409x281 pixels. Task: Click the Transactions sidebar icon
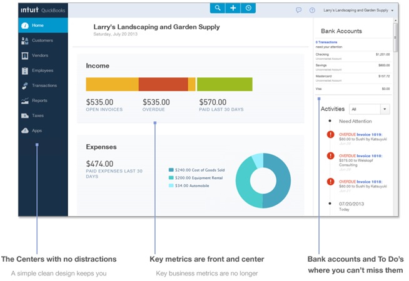[x=25, y=86]
